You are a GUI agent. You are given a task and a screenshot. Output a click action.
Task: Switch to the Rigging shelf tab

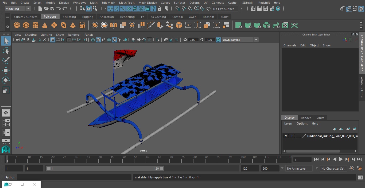click(88, 17)
